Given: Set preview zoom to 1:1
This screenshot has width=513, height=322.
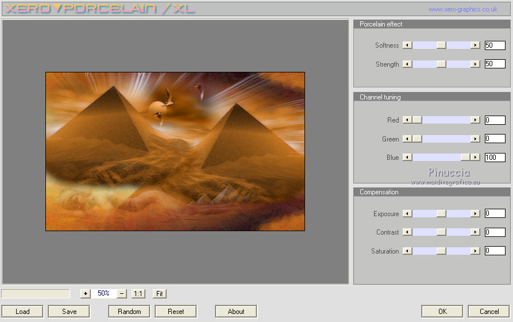Looking at the screenshot, I should point(138,293).
